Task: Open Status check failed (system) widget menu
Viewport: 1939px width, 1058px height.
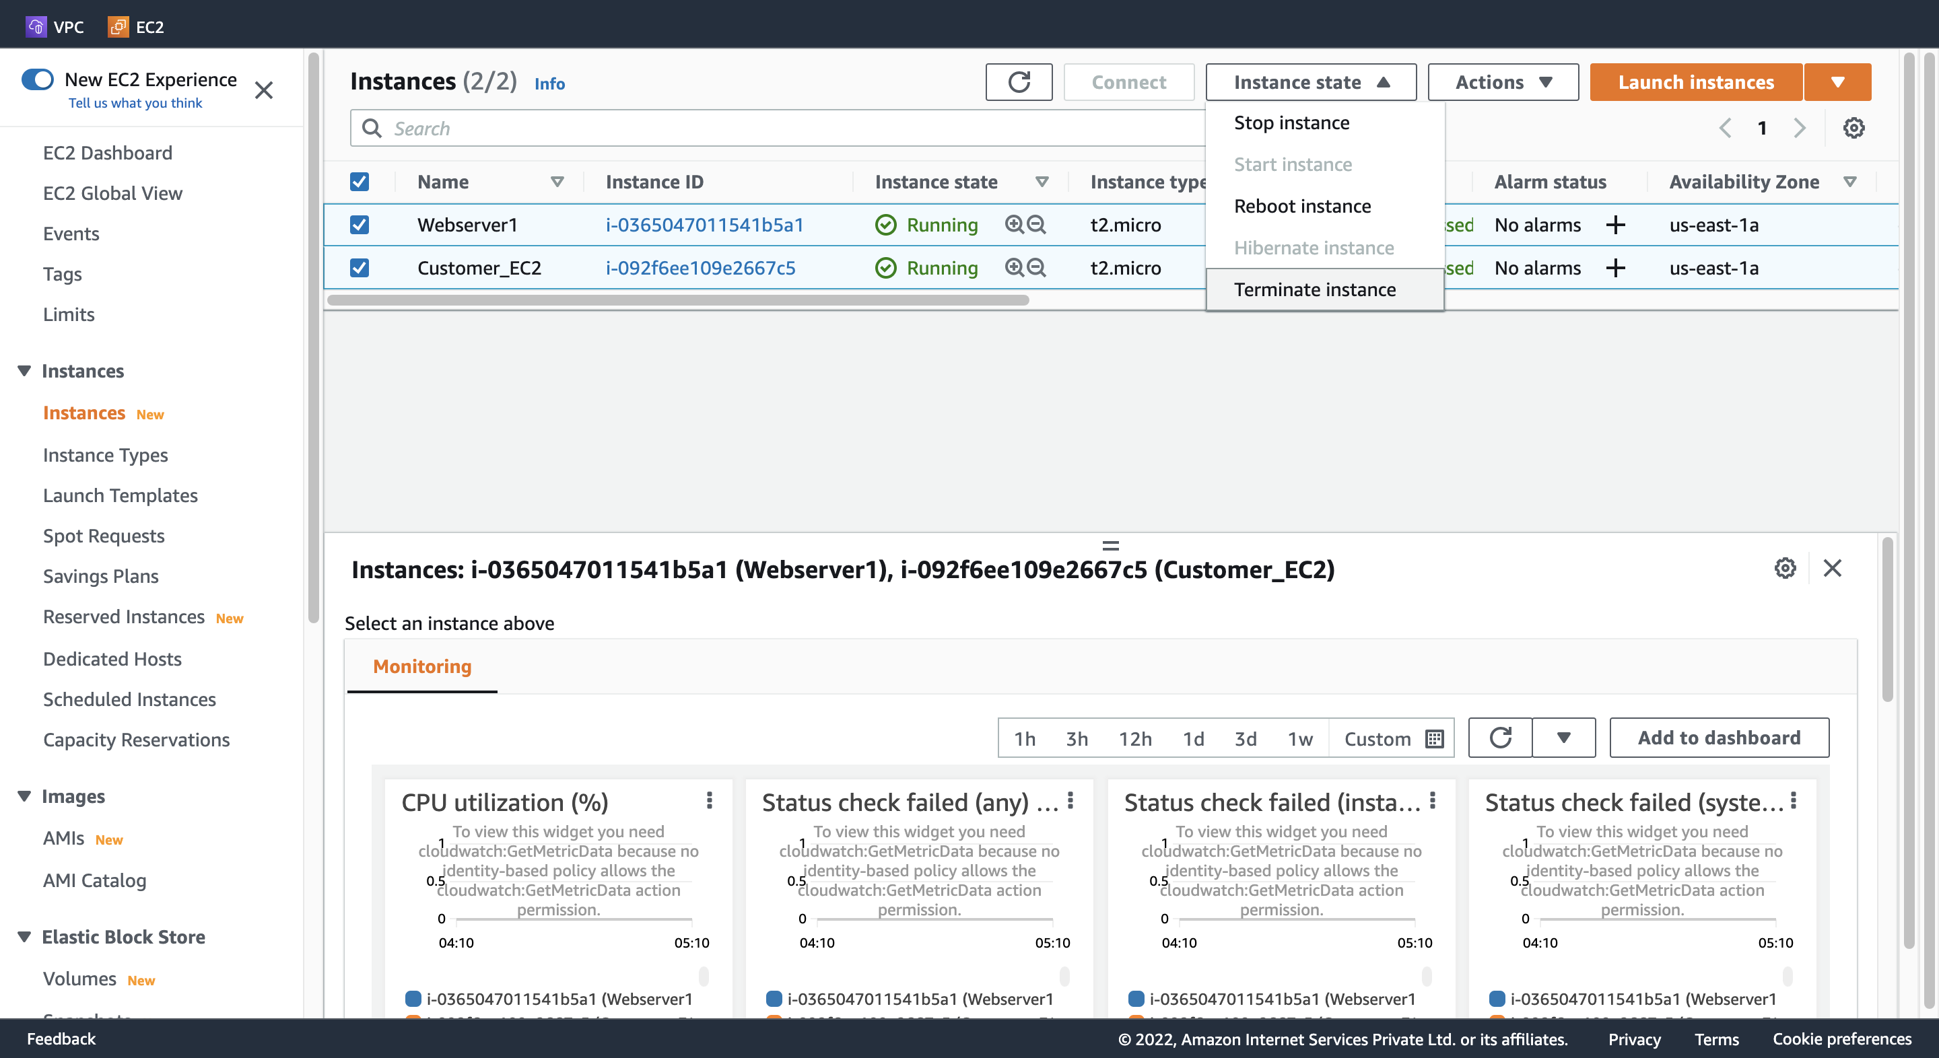Action: click(x=1794, y=801)
